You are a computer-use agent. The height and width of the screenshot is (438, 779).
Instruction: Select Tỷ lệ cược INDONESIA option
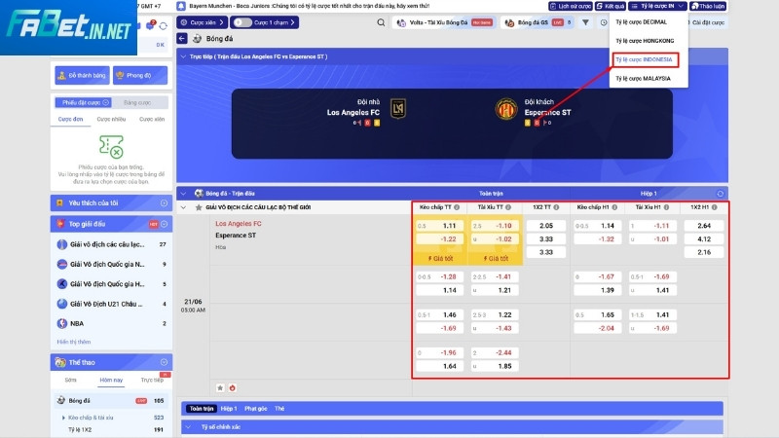(x=646, y=59)
